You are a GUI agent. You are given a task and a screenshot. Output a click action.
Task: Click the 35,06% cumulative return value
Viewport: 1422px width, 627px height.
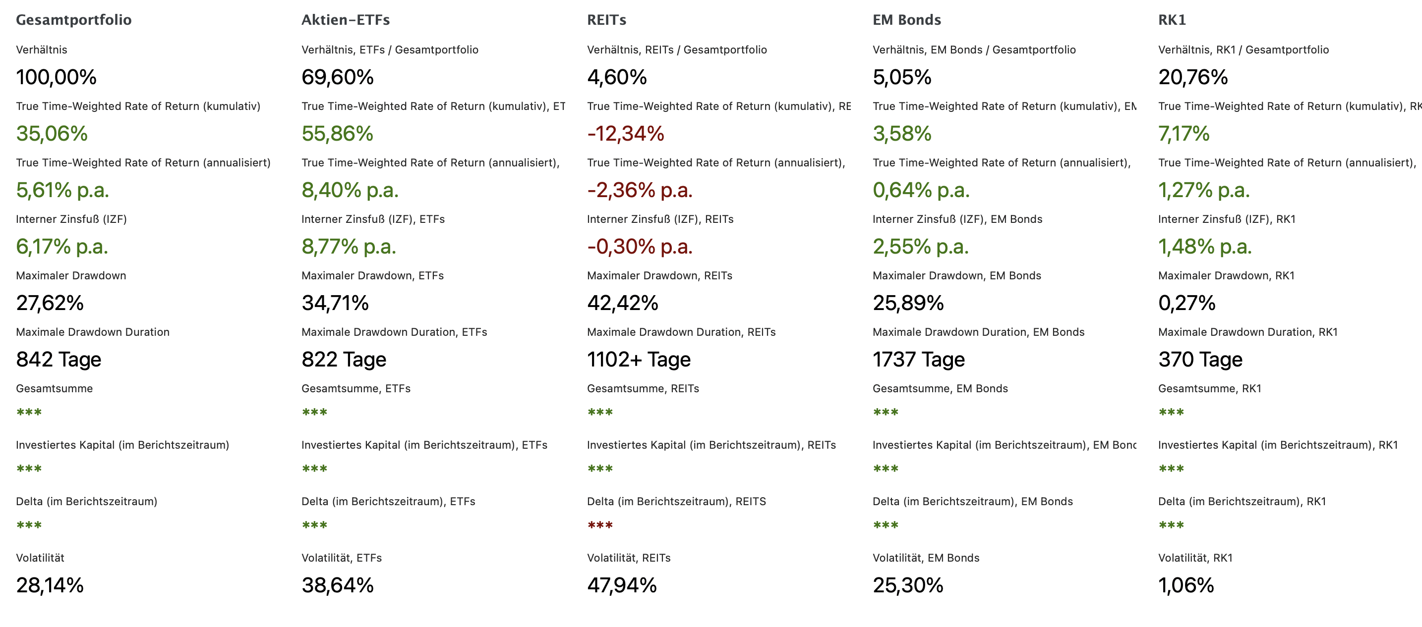tap(52, 133)
